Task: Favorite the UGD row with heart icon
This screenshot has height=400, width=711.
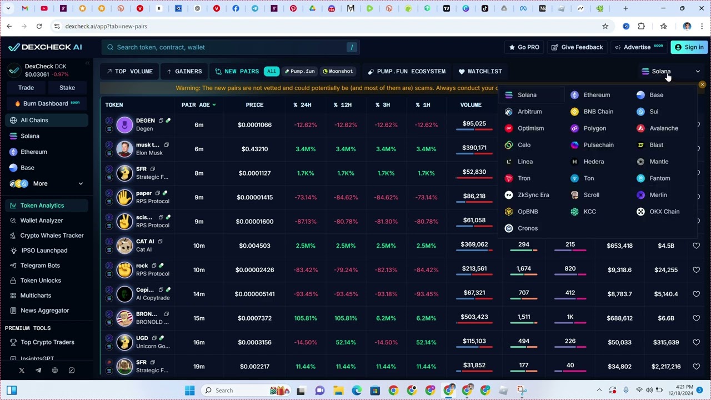Action: (x=696, y=342)
